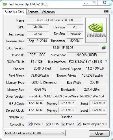This screenshot has height=140, width=113.
Task: Click the 'NVIDIA SLI' label
Action: [x=16, y=117]
